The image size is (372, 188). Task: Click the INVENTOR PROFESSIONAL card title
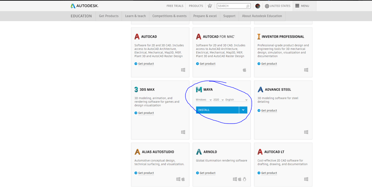283,37
